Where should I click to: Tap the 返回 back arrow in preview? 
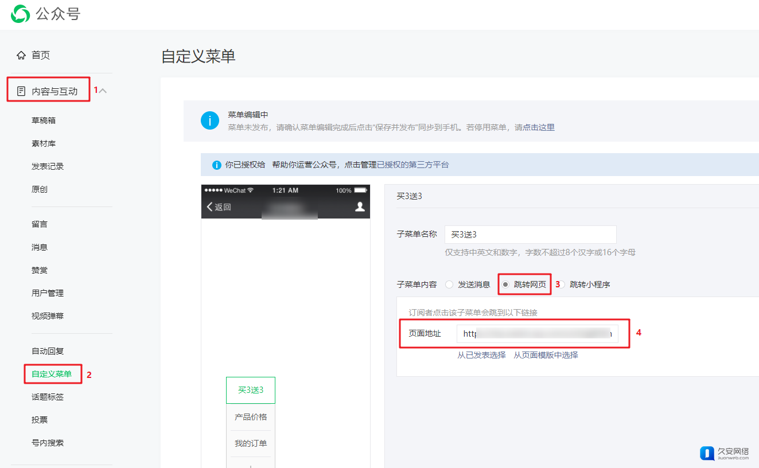point(210,207)
